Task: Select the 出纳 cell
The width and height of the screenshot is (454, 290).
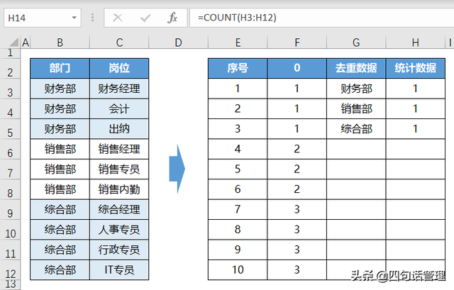Action: [119, 129]
